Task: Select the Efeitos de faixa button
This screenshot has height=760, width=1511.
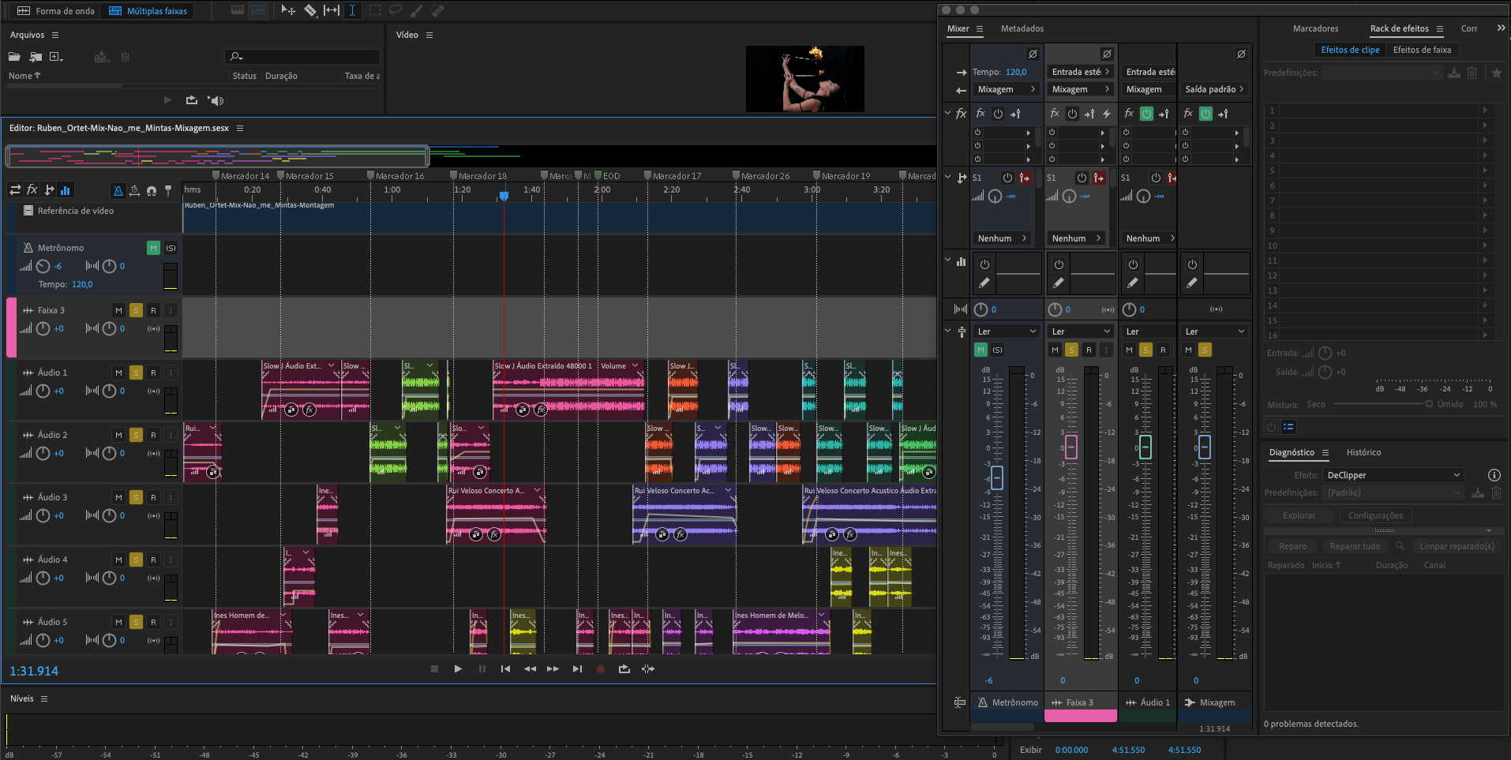Action: pyautogui.click(x=1422, y=50)
